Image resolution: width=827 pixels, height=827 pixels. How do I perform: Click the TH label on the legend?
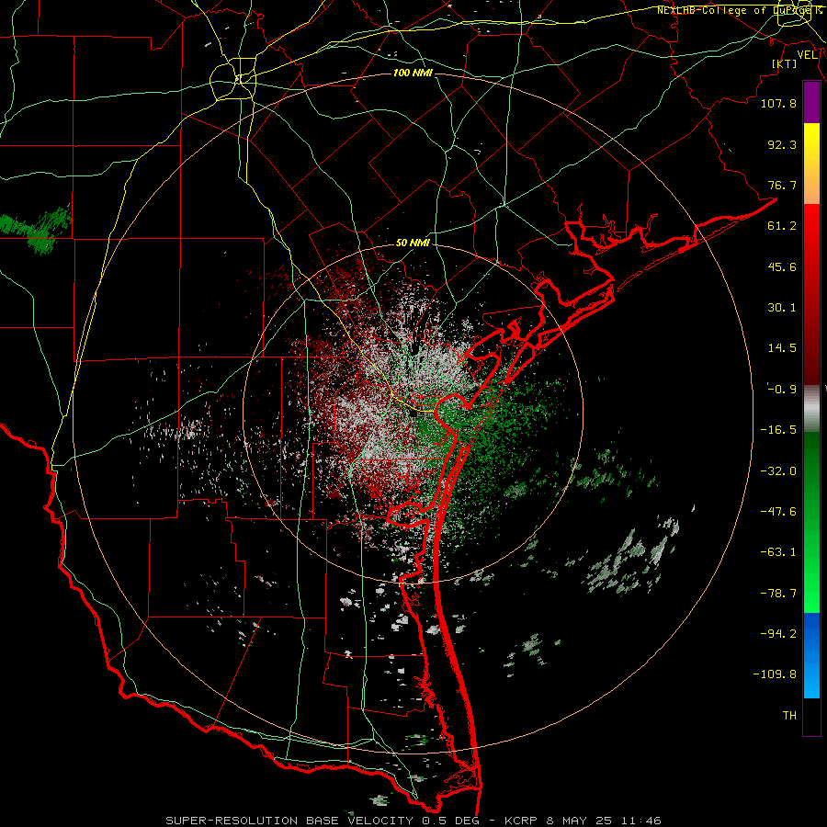pyautogui.click(x=789, y=716)
